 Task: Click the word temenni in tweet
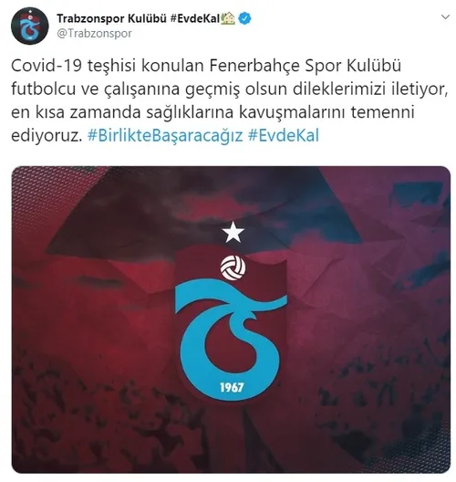tap(383, 112)
